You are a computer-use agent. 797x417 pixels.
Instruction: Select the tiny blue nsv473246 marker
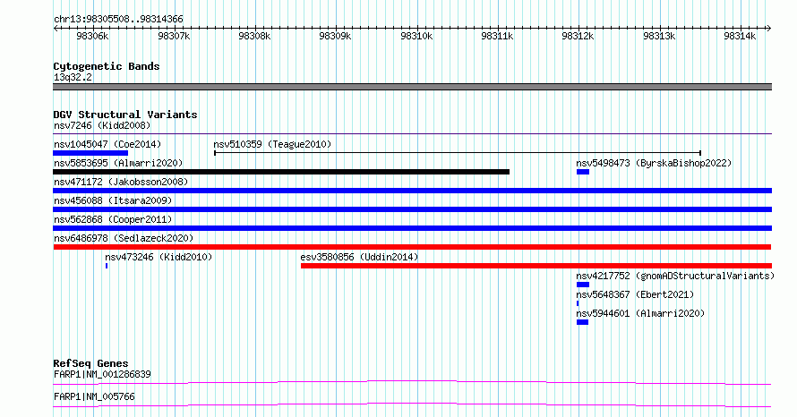[x=107, y=266]
